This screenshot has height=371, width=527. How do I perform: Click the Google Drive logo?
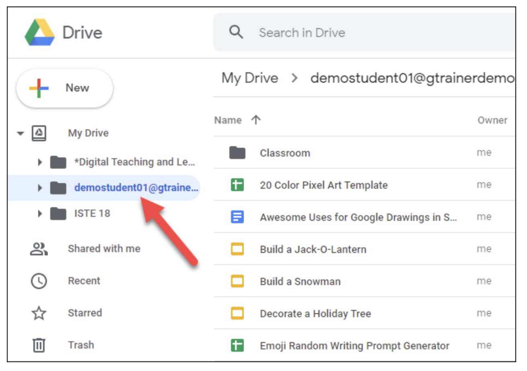coord(40,32)
